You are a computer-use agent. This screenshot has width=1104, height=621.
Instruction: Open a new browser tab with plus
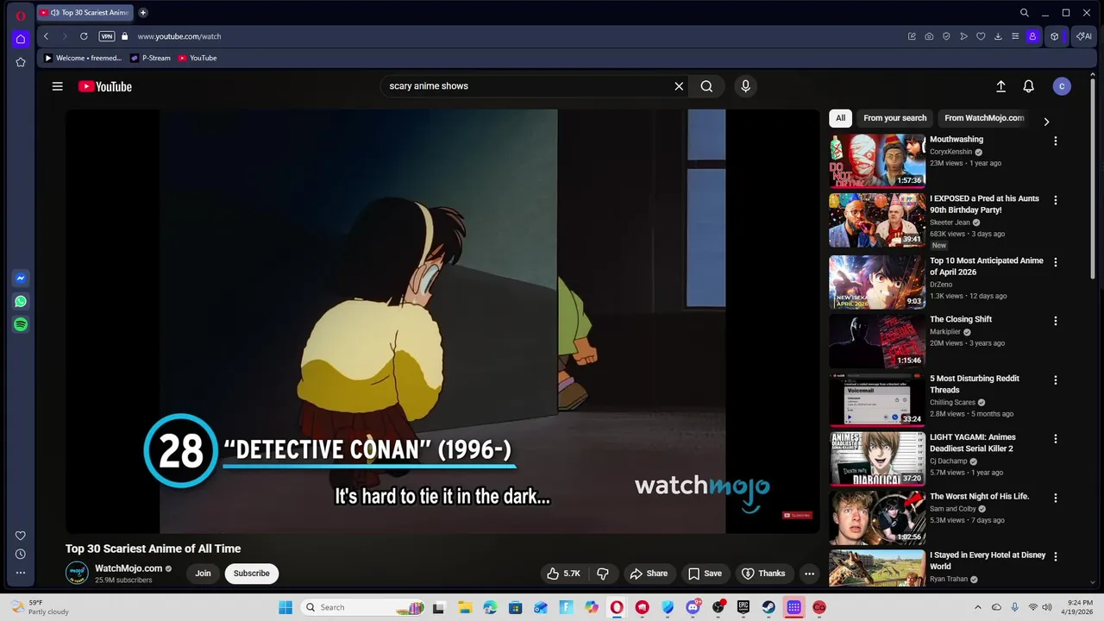(143, 13)
